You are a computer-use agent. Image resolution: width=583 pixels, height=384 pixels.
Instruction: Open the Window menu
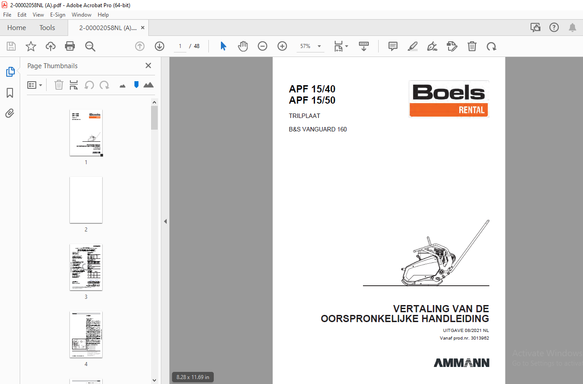[82, 15]
